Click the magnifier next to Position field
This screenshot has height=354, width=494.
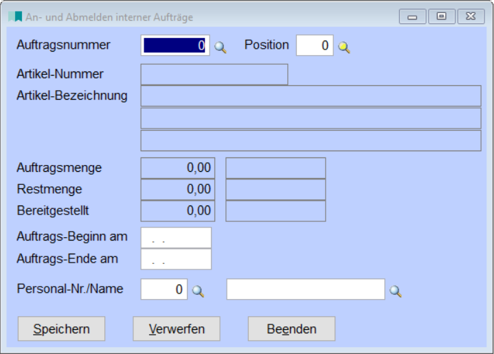tap(344, 47)
